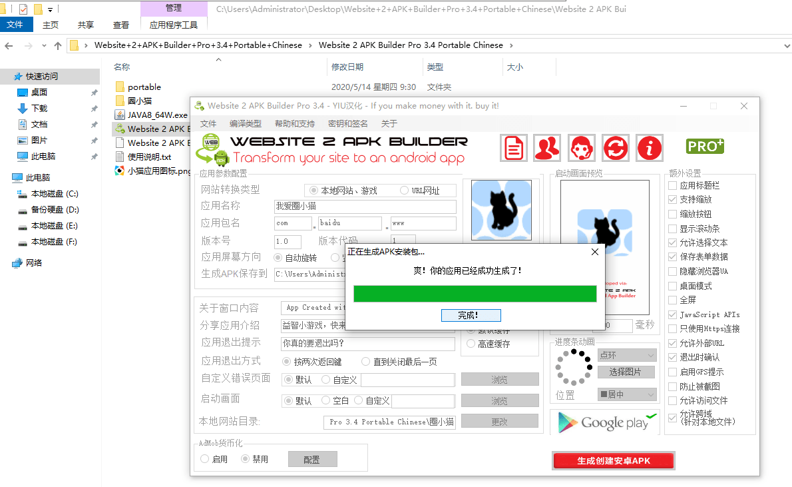Click 生成创建安卓APK red button
792x487 pixels.
point(613,461)
